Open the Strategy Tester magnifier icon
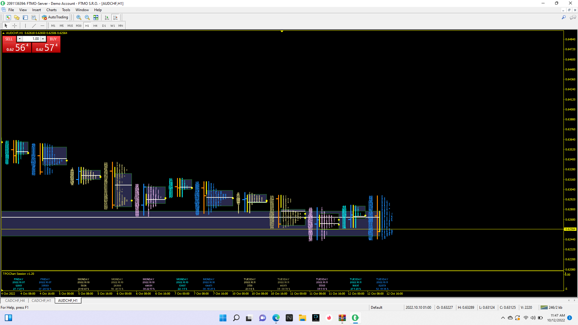Viewport: 578px width, 325px height. (34, 17)
